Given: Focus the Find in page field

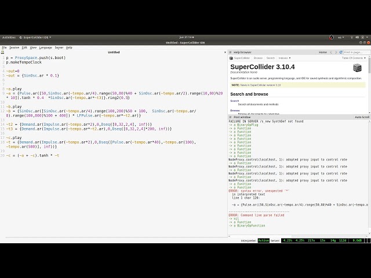Looking at the screenshot, I should pos(357,52).
